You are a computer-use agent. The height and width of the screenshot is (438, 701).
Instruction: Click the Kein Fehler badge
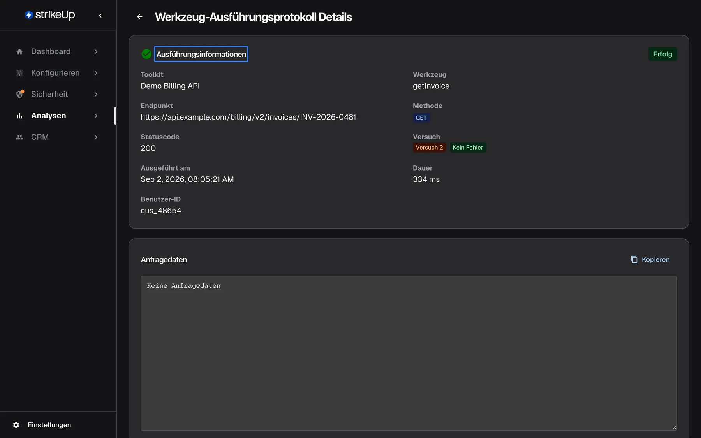[468, 148]
